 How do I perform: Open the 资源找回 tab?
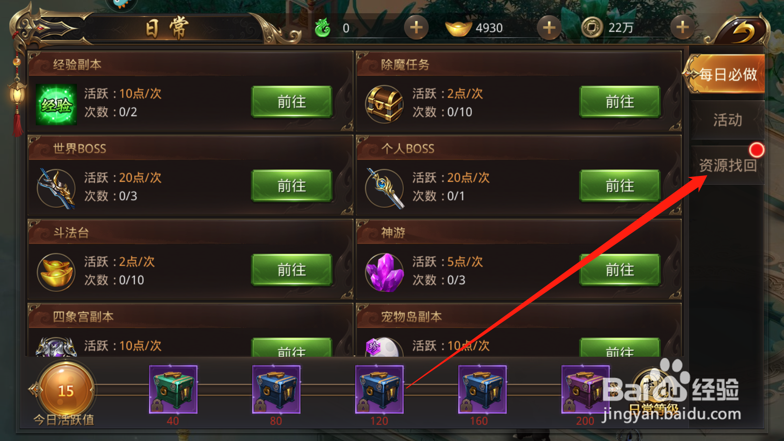pos(727,166)
